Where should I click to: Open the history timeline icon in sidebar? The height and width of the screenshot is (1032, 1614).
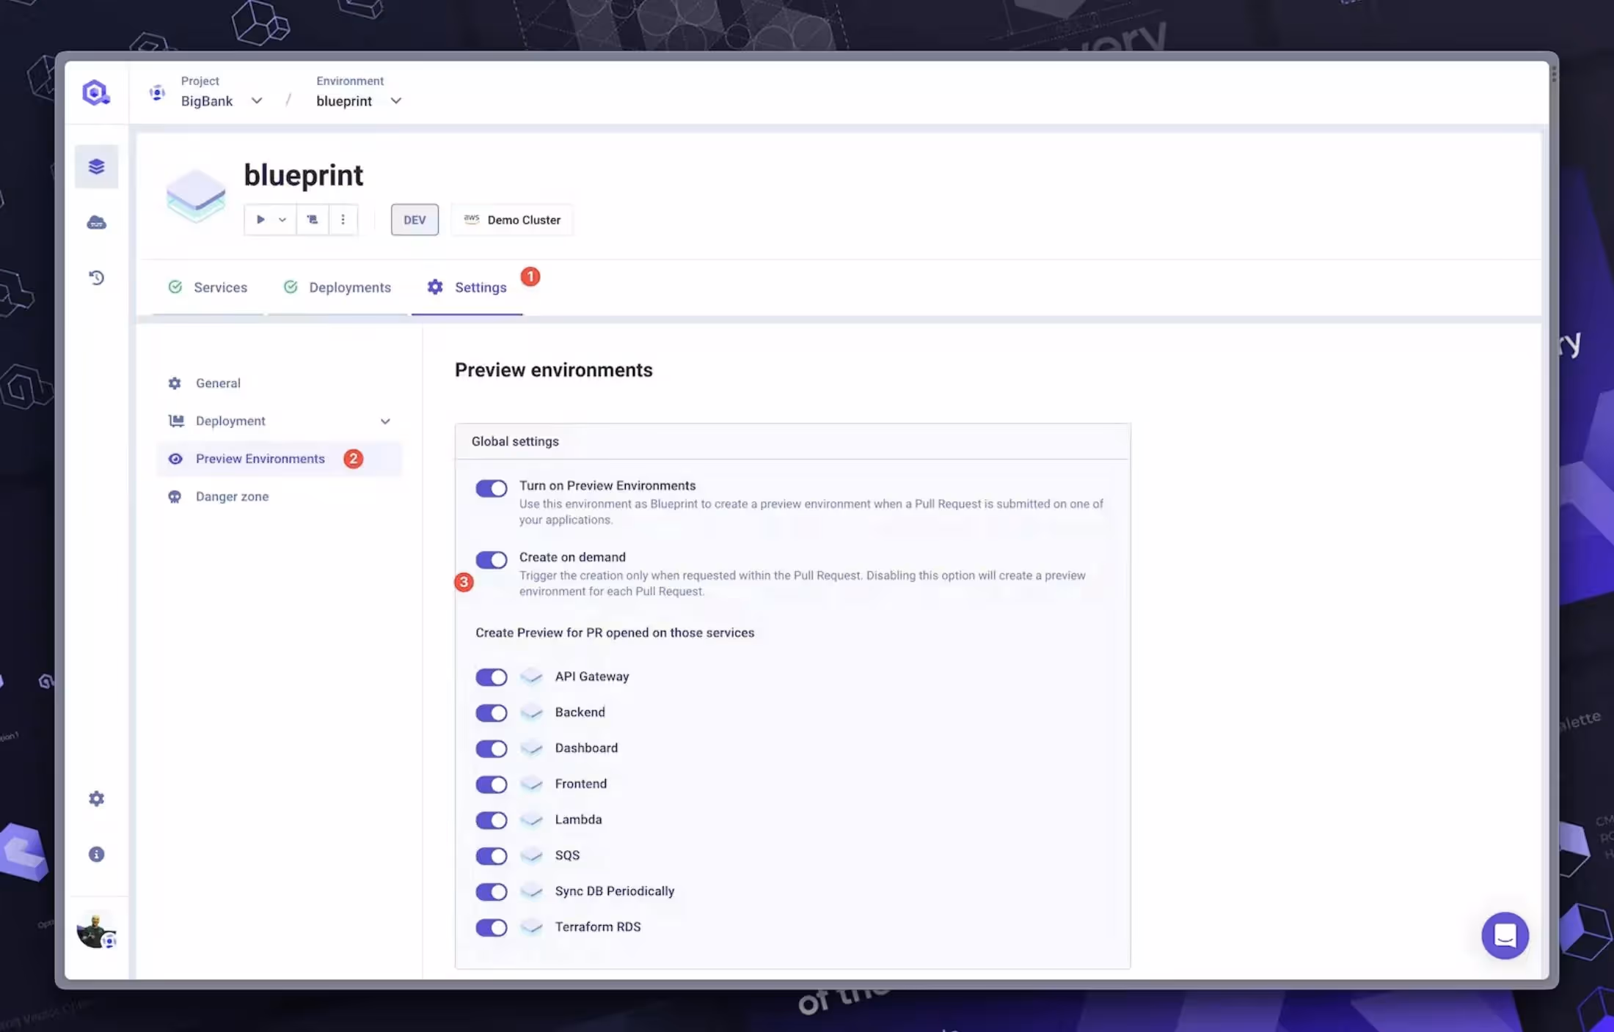(96, 278)
